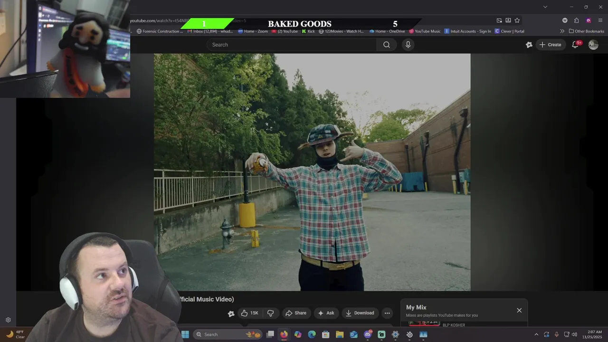Open the Firefox hamburger application menu
The image size is (608, 342).
pyautogui.click(x=600, y=20)
